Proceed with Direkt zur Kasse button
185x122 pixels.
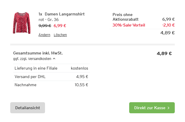[x=152, y=108]
